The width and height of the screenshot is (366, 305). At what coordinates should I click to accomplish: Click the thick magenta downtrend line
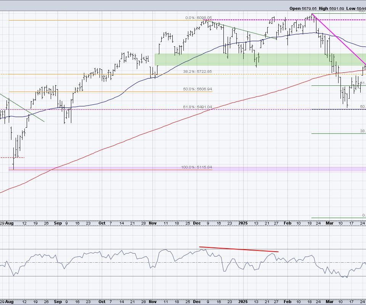coord(337,38)
